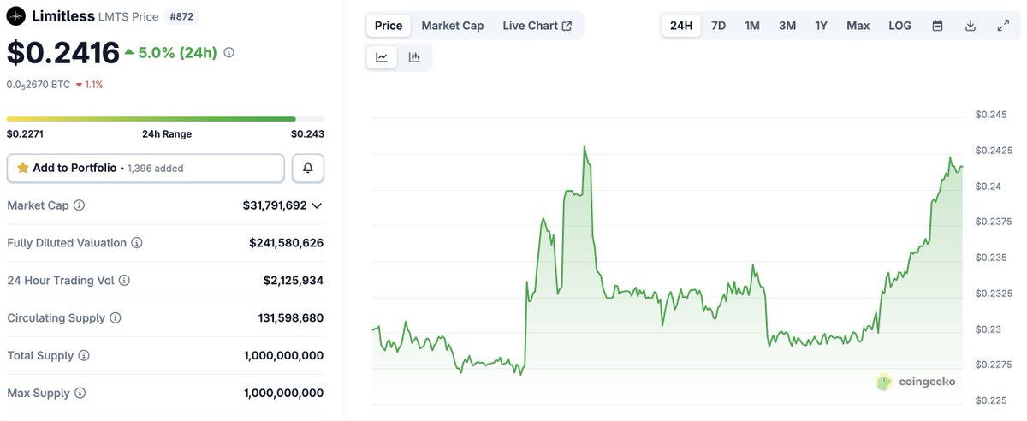Open Circulating Supply info icon
1027x421 pixels.
(x=116, y=318)
